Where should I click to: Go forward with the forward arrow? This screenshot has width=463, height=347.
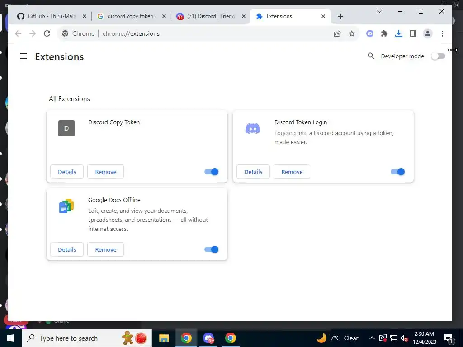(33, 33)
